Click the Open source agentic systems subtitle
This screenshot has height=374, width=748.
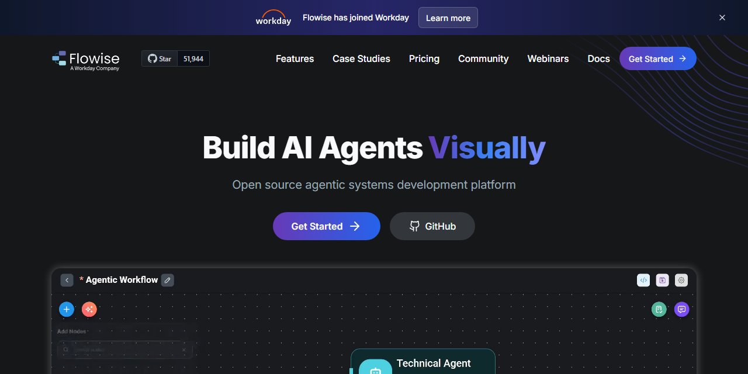374,185
